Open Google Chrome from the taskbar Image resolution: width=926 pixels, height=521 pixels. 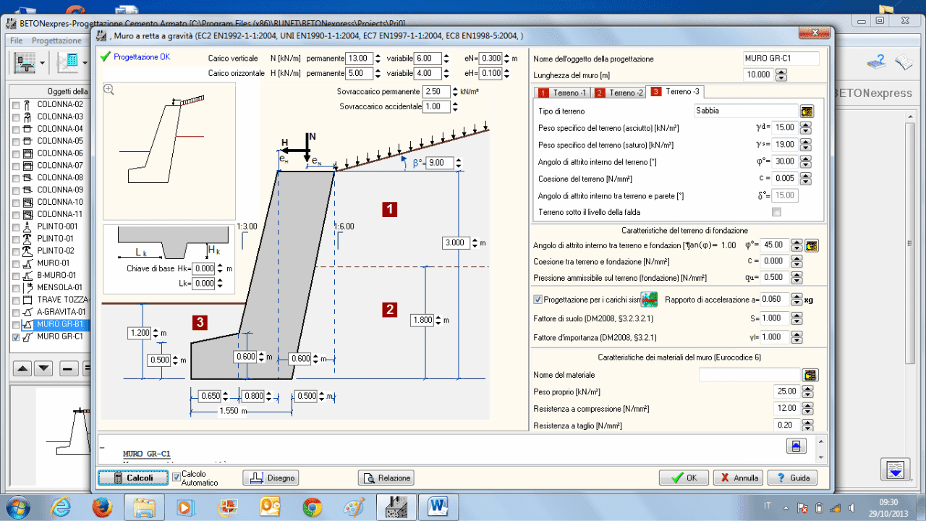click(312, 507)
